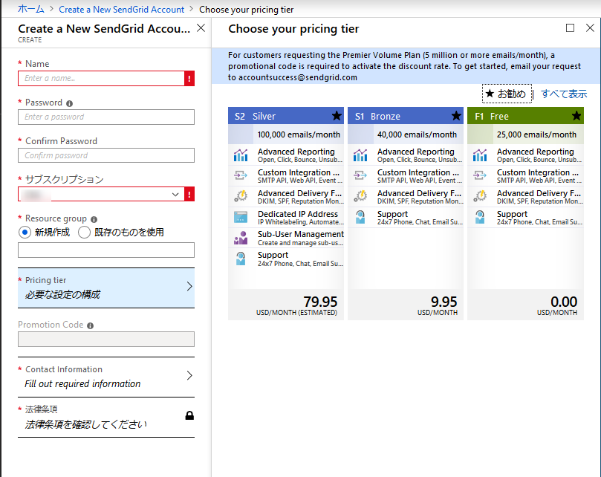Image resolution: width=601 pixels, height=477 pixels.
Task: Maximize the Choose your pricing tier blade
Action: pos(570,28)
